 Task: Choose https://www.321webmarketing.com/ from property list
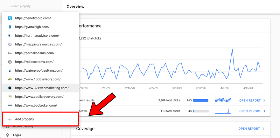pos(40,88)
